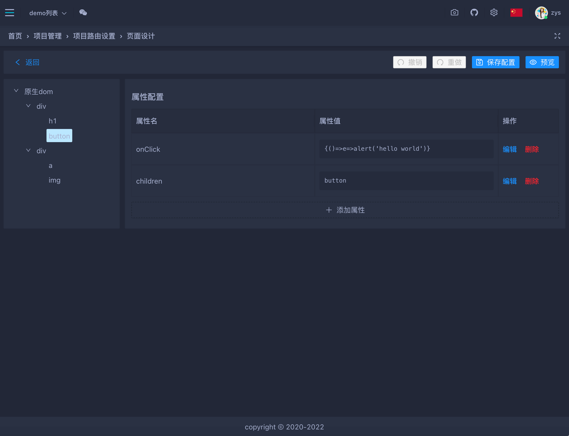Select the img tree item

coord(54,180)
